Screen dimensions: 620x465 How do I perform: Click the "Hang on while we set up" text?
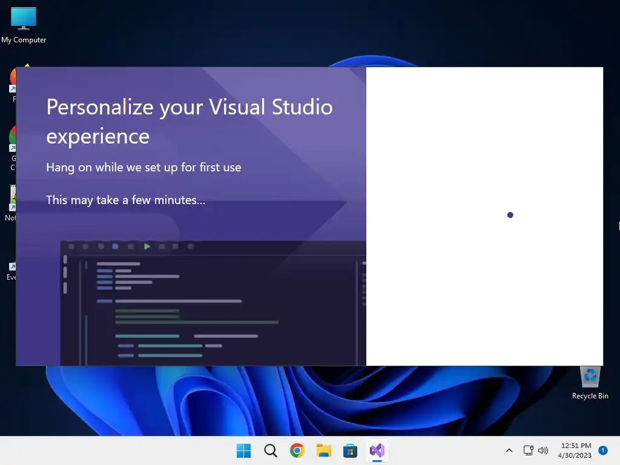click(143, 167)
